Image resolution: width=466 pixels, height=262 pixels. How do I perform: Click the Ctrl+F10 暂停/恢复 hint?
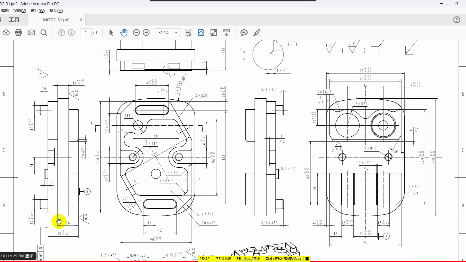pos(283,259)
